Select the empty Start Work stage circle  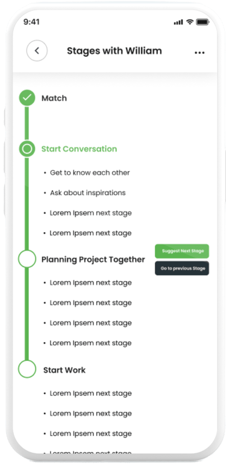27,369
